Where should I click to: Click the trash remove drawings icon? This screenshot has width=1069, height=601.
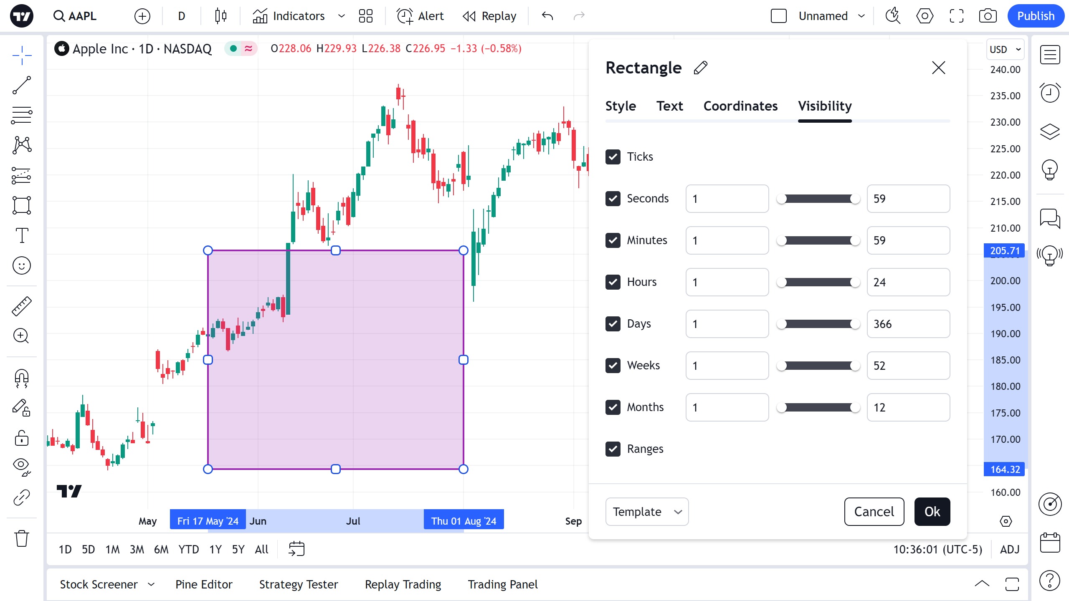(22, 538)
